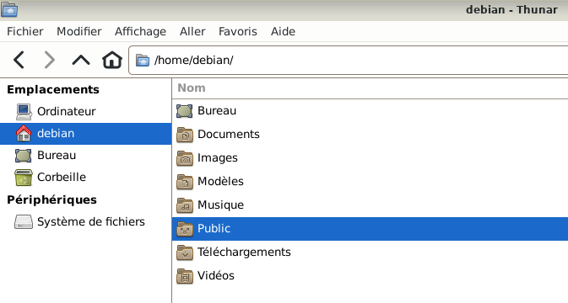Select Ordinateur label in Emplacements

coord(67,112)
